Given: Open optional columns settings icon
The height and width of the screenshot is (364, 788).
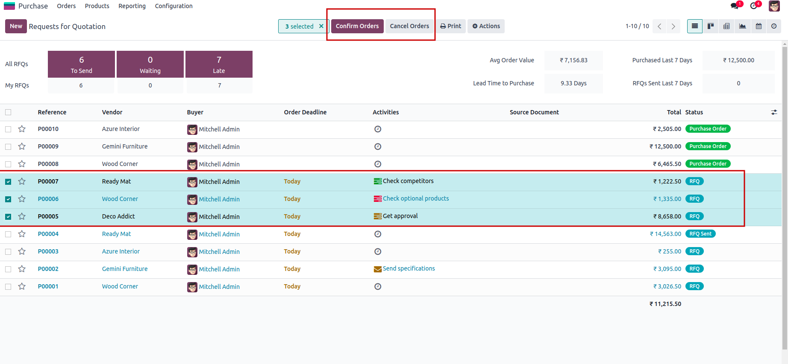Looking at the screenshot, I should click(x=774, y=112).
